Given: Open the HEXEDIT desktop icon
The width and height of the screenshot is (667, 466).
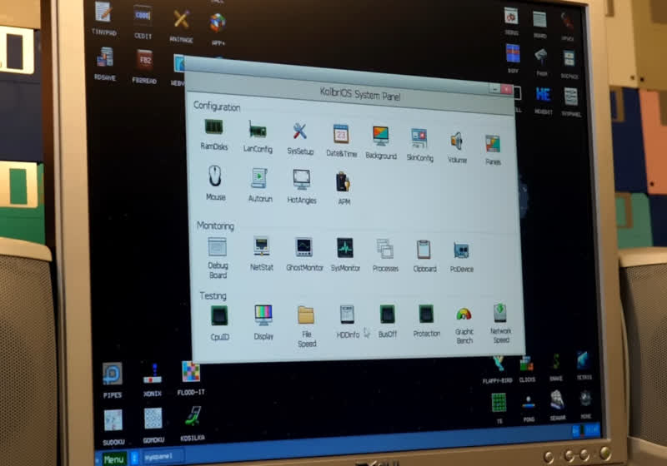Looking at the screenshot, I should [x=544, y=100].
